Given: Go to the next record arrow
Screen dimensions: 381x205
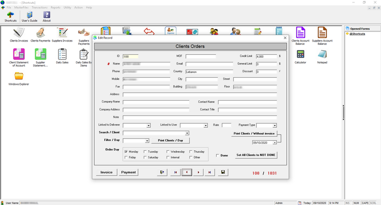Looking at the screenshot, I should [x=199, y=172].
